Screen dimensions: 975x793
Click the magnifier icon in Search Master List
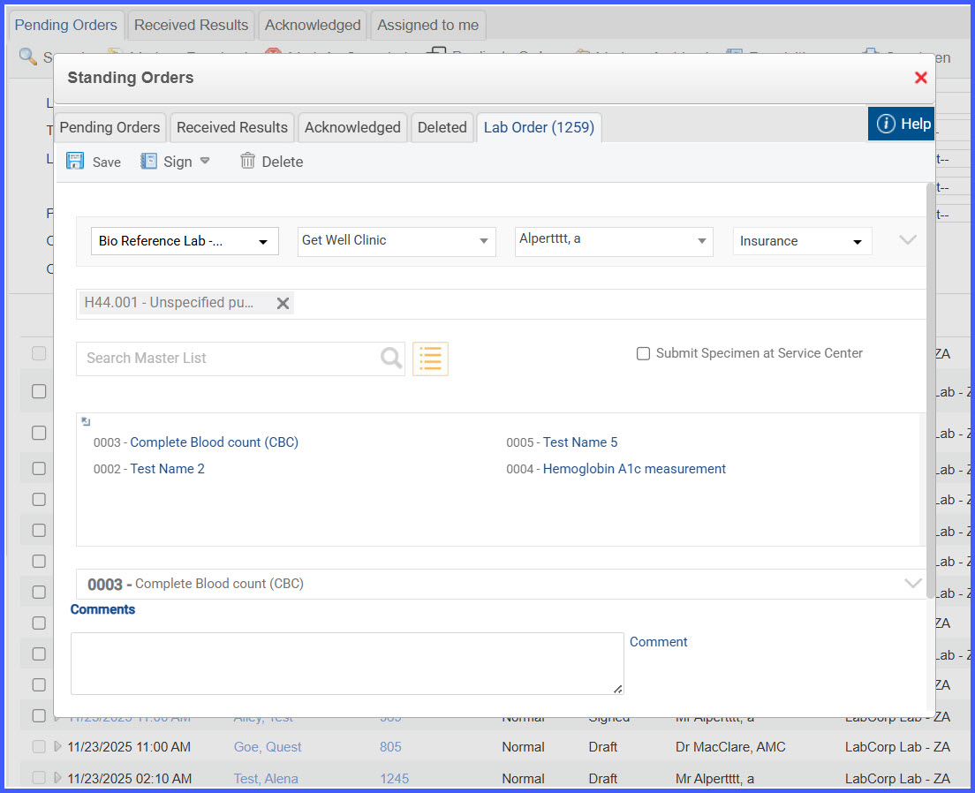391,359
